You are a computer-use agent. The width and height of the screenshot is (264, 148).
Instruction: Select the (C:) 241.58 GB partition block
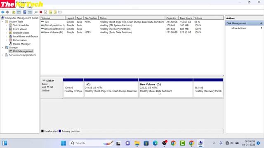coord(111,88)
